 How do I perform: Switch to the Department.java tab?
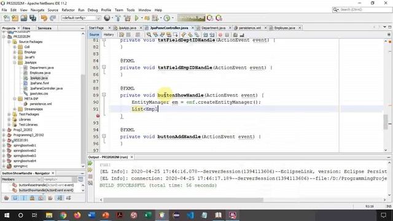pyautogui.click(x=213, y=28)
